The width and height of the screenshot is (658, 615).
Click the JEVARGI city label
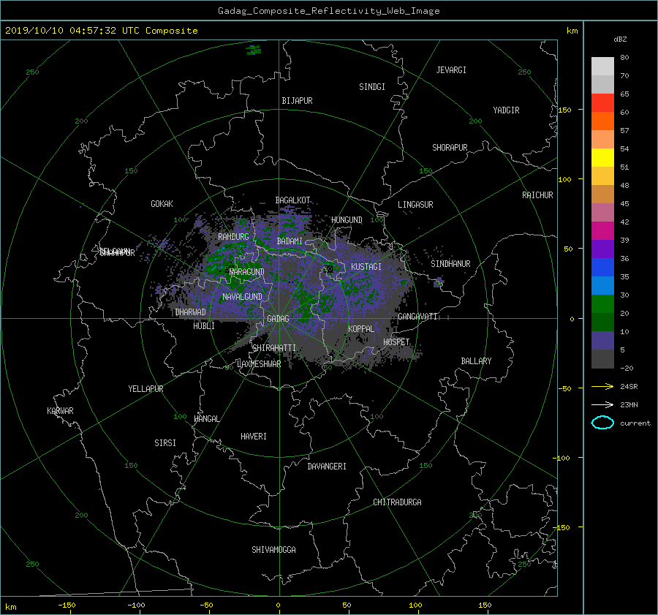coord(451,70)
